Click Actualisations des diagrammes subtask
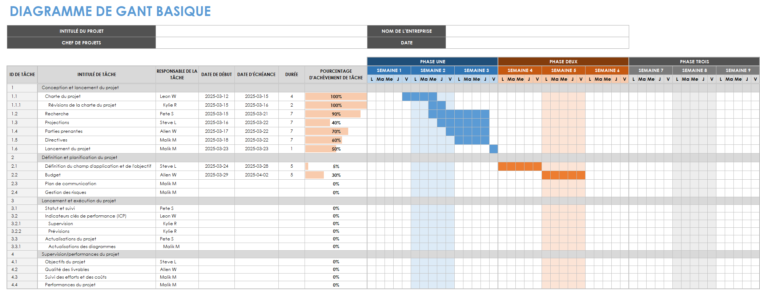 tap(82, 247)
